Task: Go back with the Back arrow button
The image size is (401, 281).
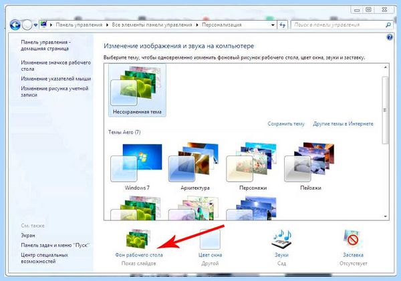Action: click(15, 25)
